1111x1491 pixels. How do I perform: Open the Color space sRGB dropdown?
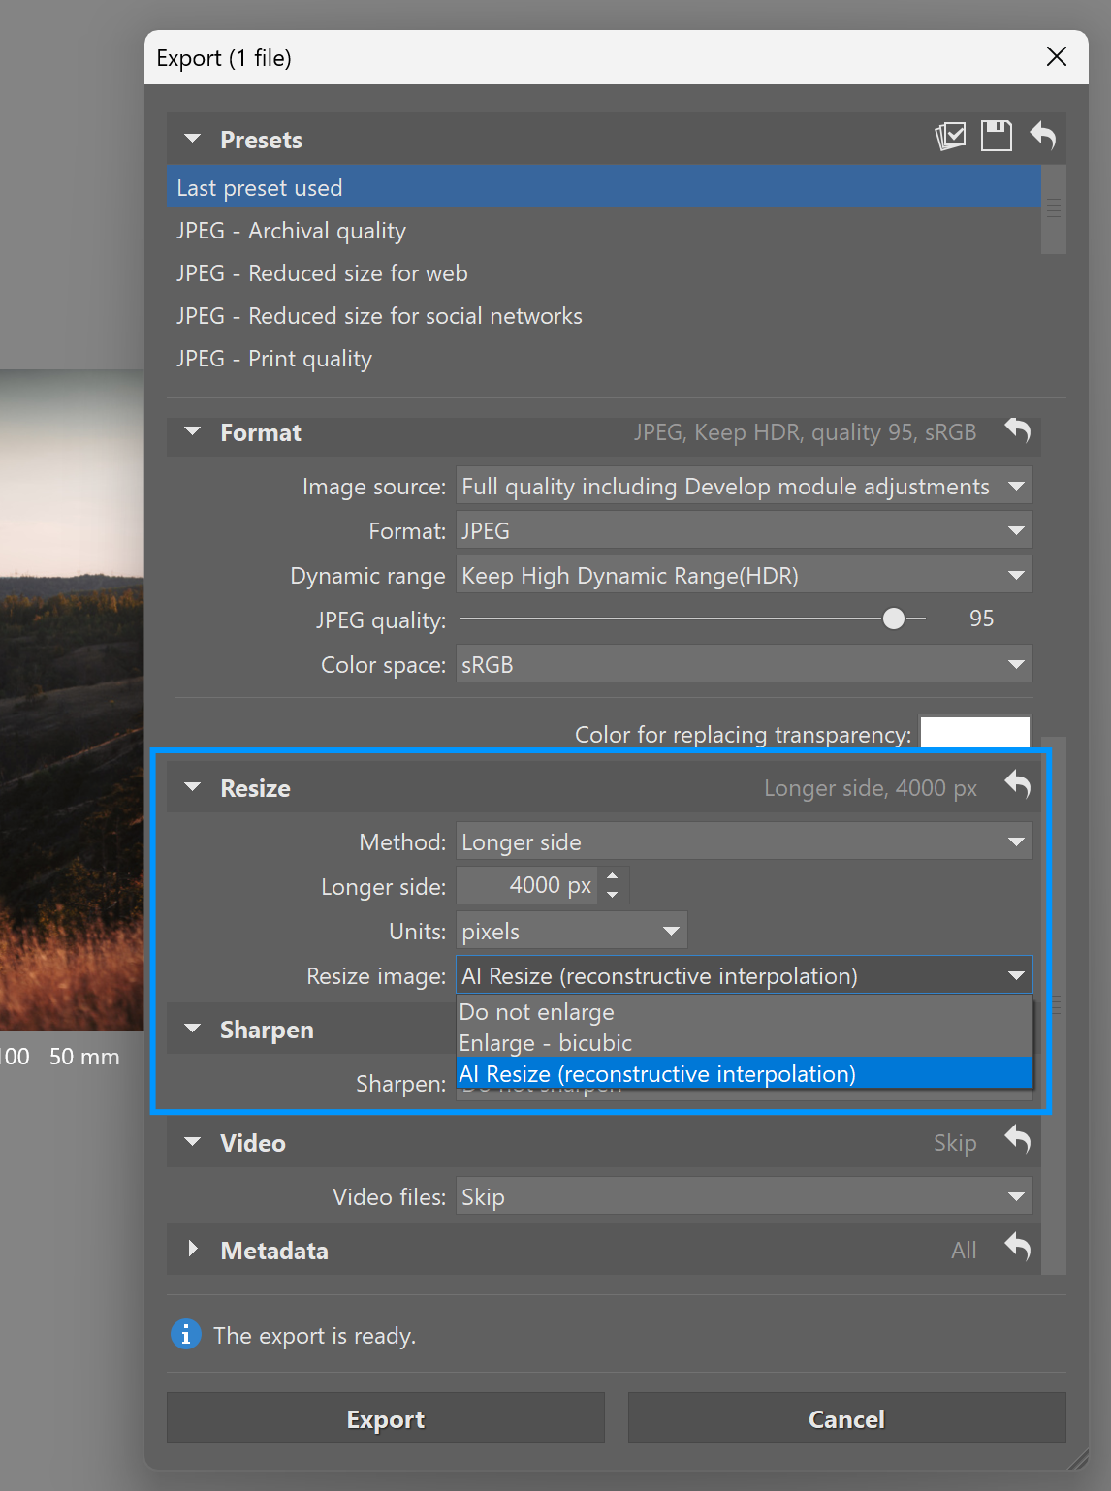pyautogui.click(x=744, y=665)
